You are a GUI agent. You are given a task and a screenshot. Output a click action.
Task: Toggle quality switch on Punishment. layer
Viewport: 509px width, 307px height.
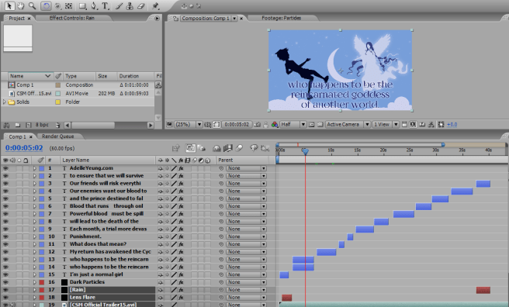(x=174, y=236)
